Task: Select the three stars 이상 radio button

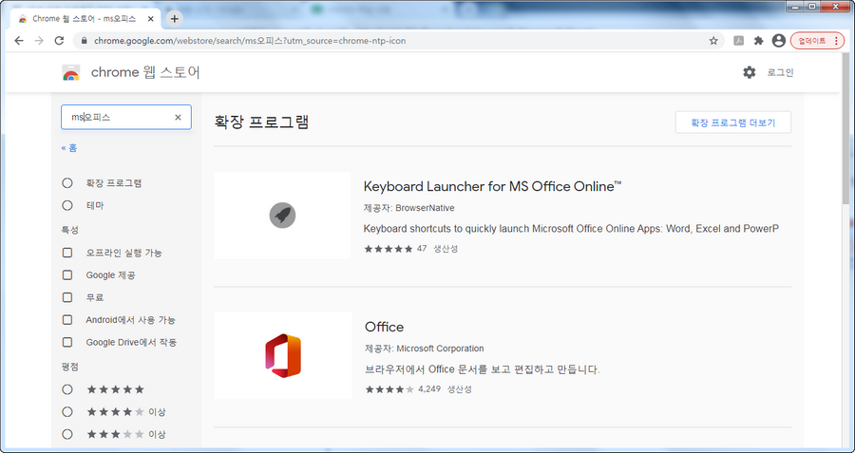Action: tap(67, 434)
